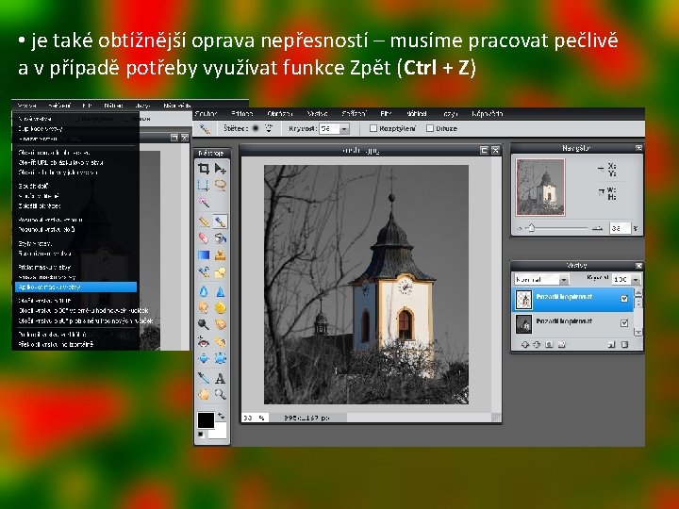The image size is (679, 509).
Task: Select the Spot Heal tool
Action: pos(221,342)
